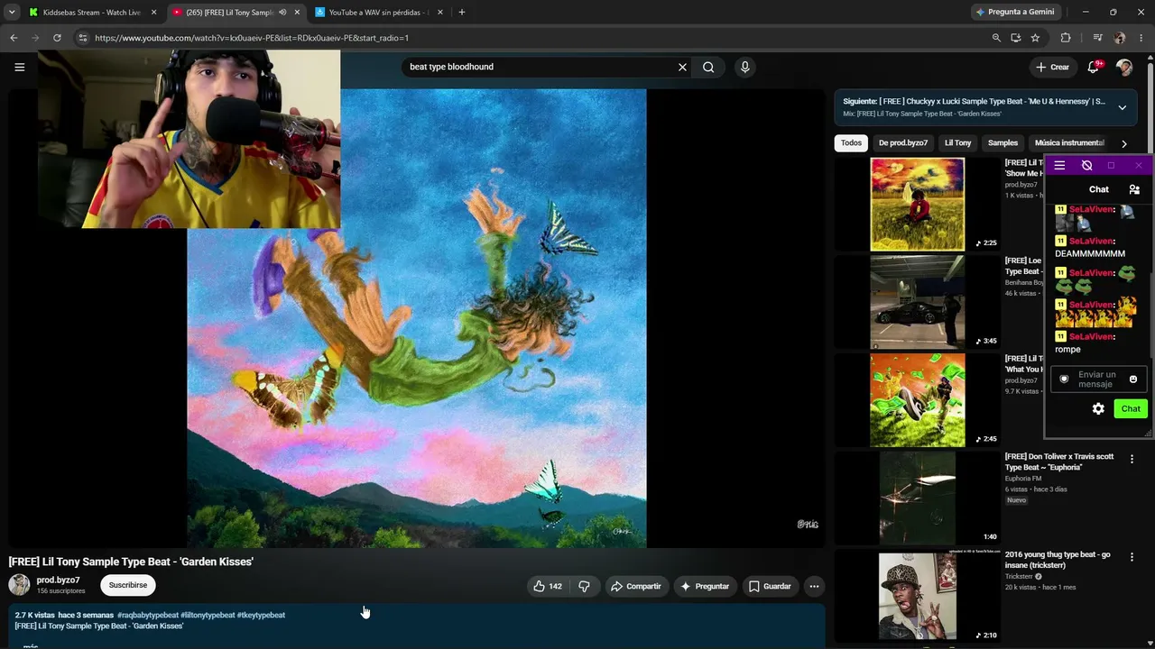This screenshot has width=1155, height=649.
Task: Open the 2:45 green money thumbnail
Action: [917, 400]
